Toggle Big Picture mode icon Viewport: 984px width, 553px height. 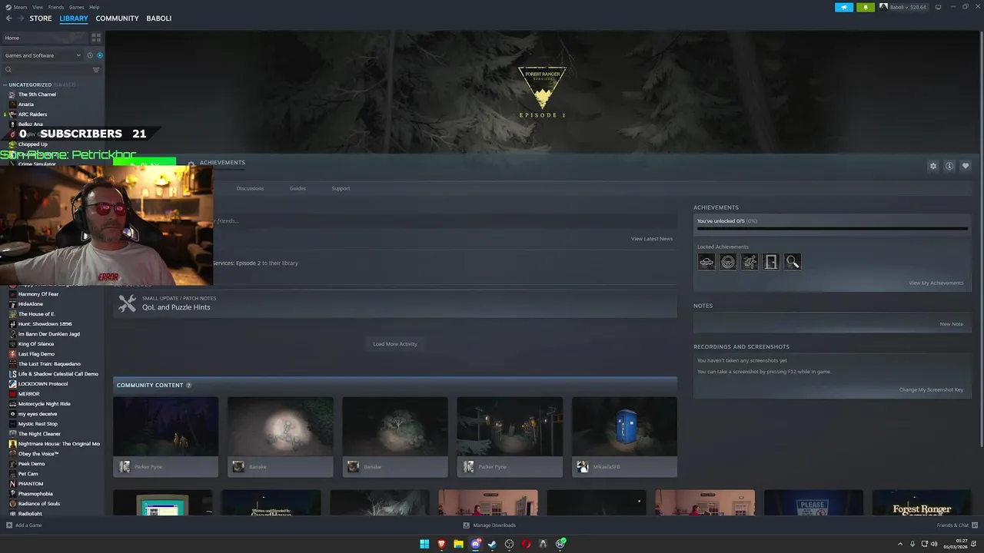938,7
